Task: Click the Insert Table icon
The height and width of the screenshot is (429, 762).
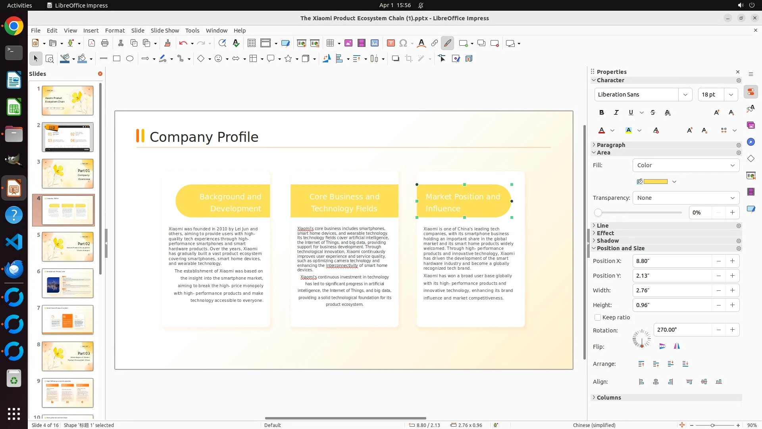Action: tap(330, 43)
